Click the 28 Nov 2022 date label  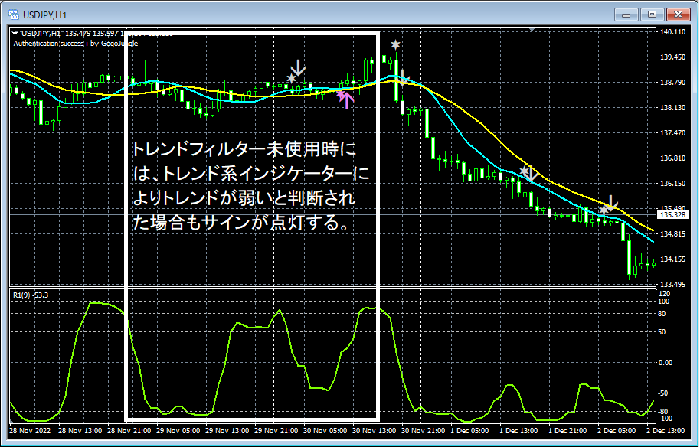[30, 431]
